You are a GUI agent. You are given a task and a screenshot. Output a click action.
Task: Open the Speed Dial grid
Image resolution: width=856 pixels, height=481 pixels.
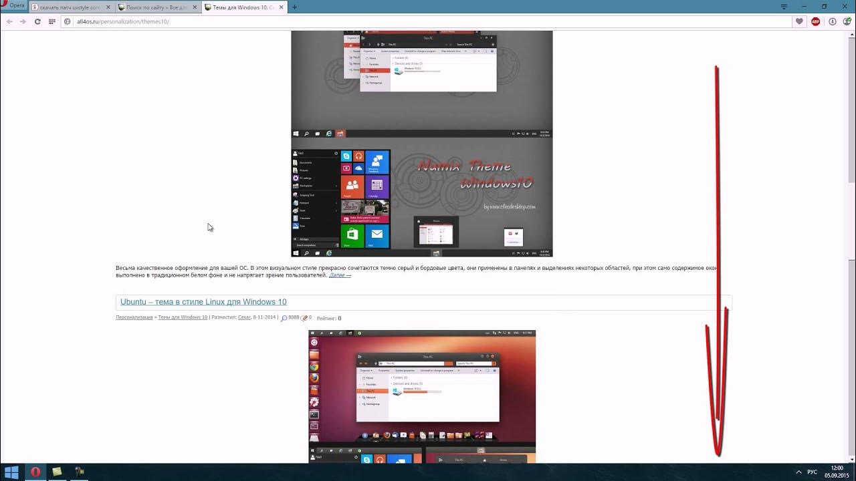(x=52, y=21)
